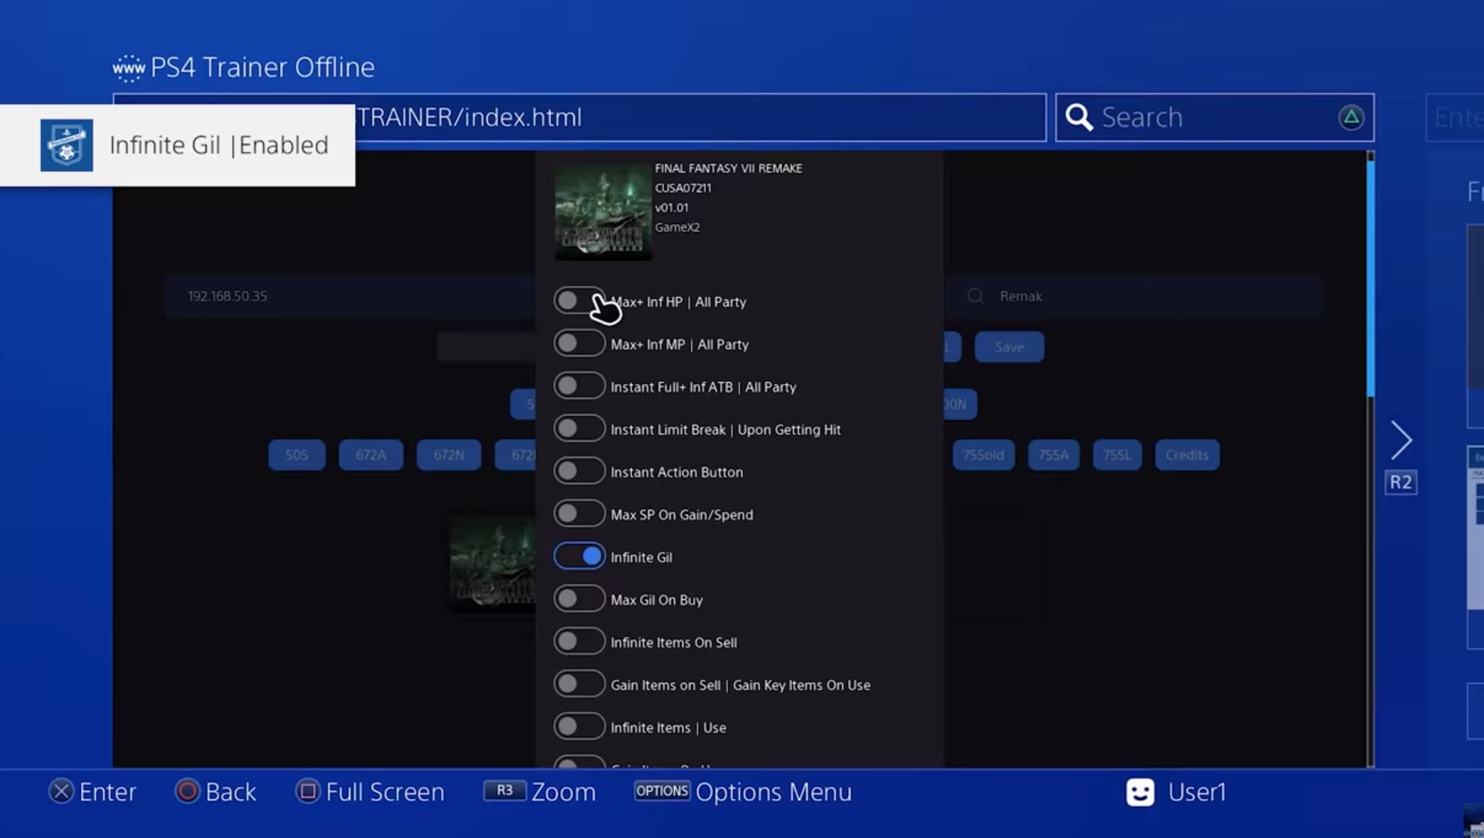Click the Save button

click(x=1009, y=347)
